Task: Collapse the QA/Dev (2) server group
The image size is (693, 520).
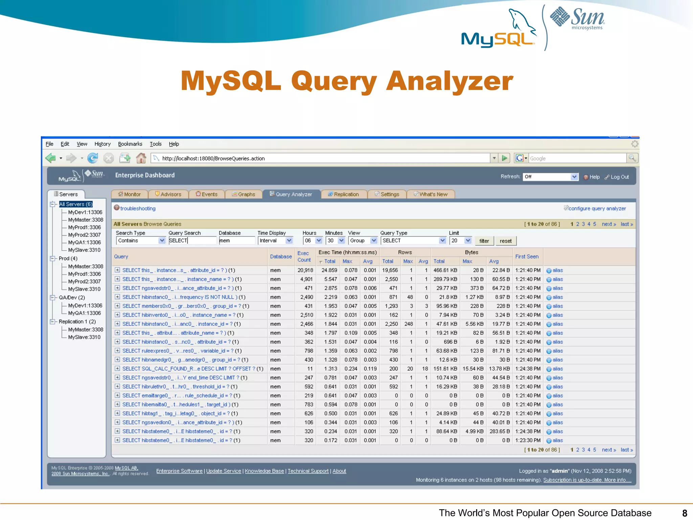Action: pos(52,298)
